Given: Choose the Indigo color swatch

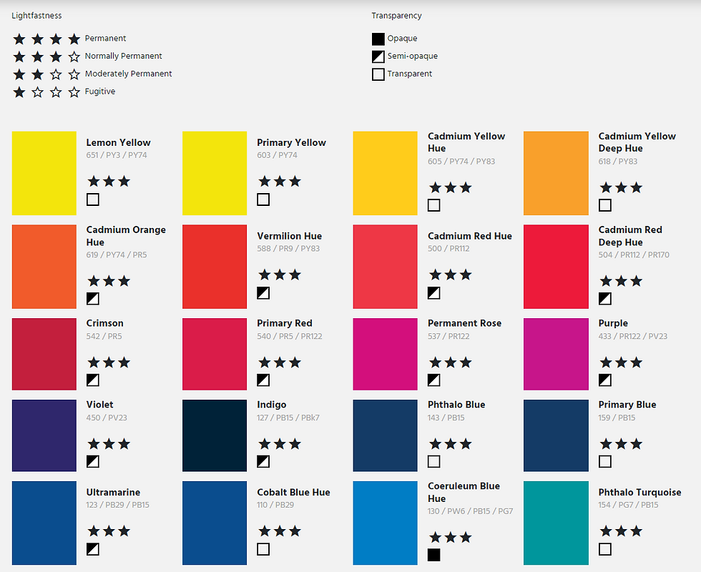Looking at the screenshot, I should [x=215, y=435].
